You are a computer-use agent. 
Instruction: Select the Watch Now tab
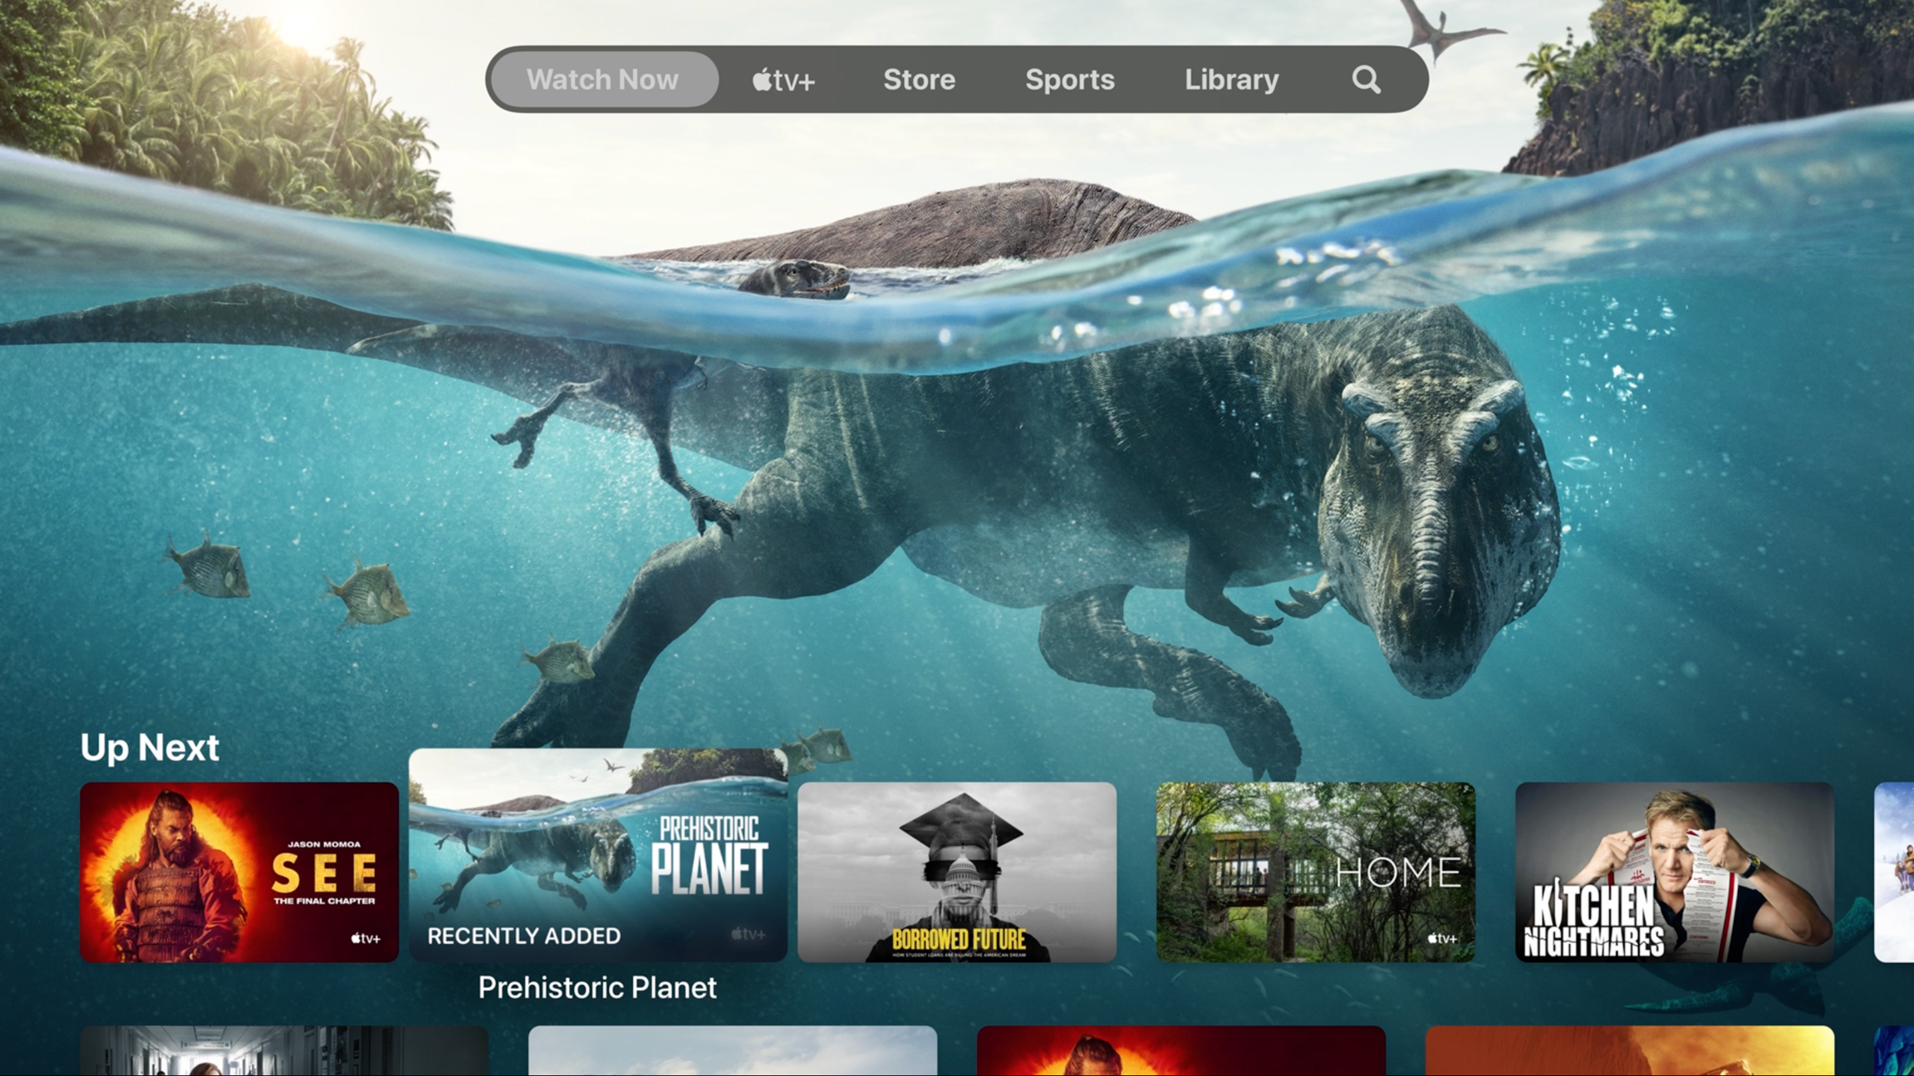(x=603, y=80)
